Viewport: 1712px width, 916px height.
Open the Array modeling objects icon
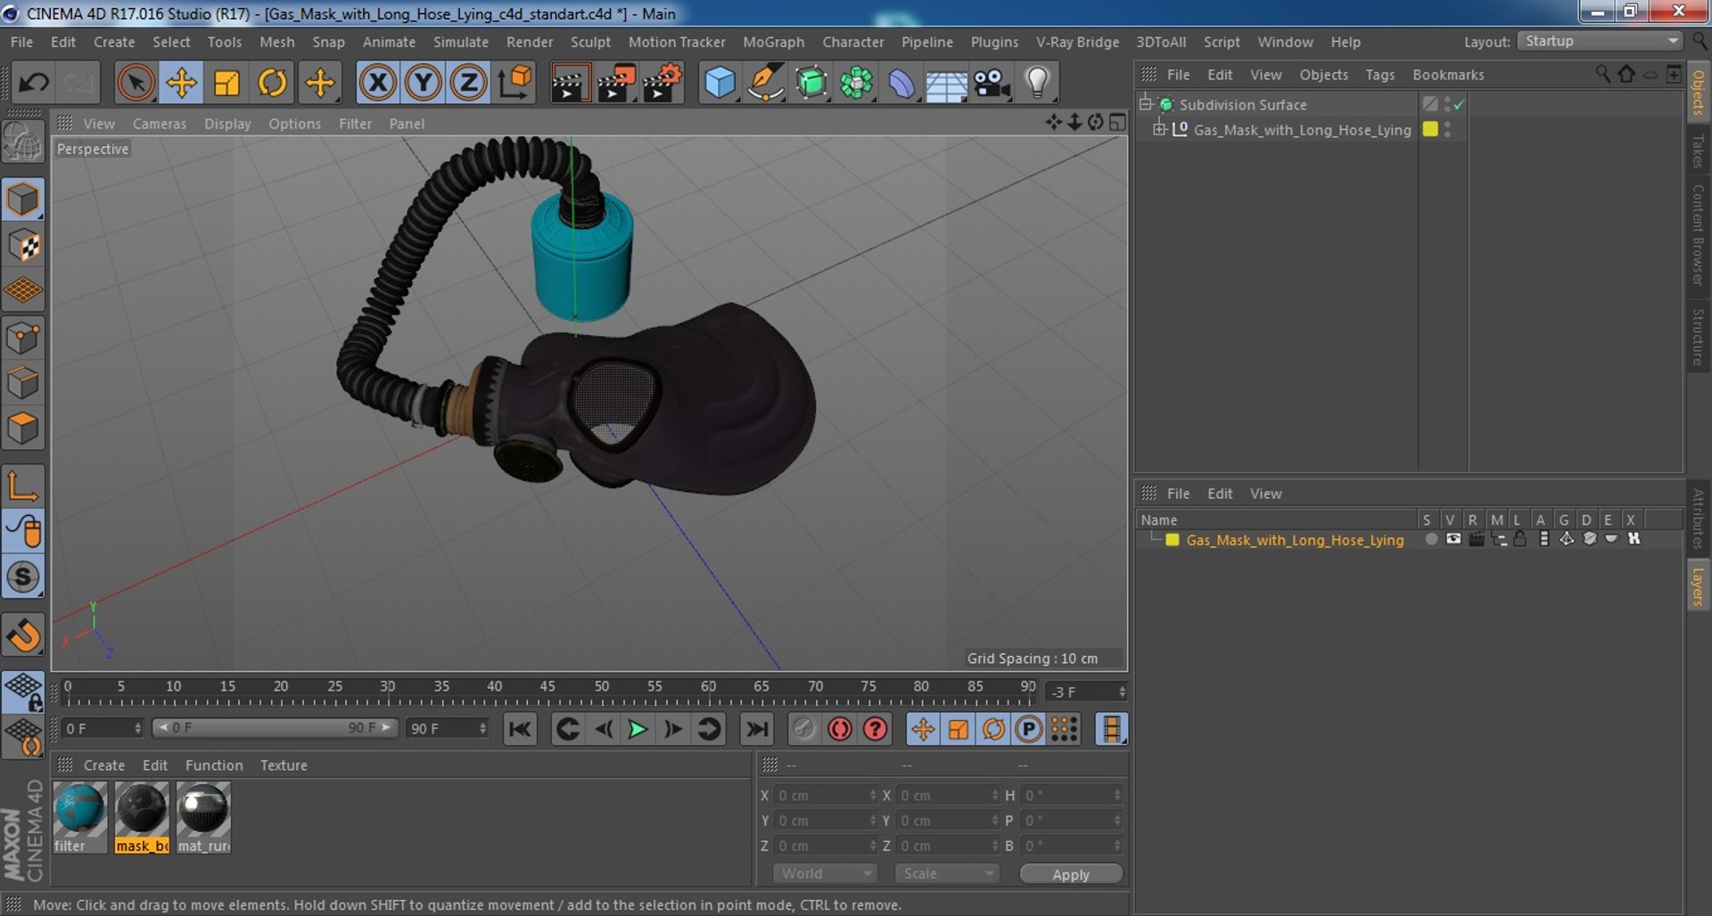tap(856, 83)
